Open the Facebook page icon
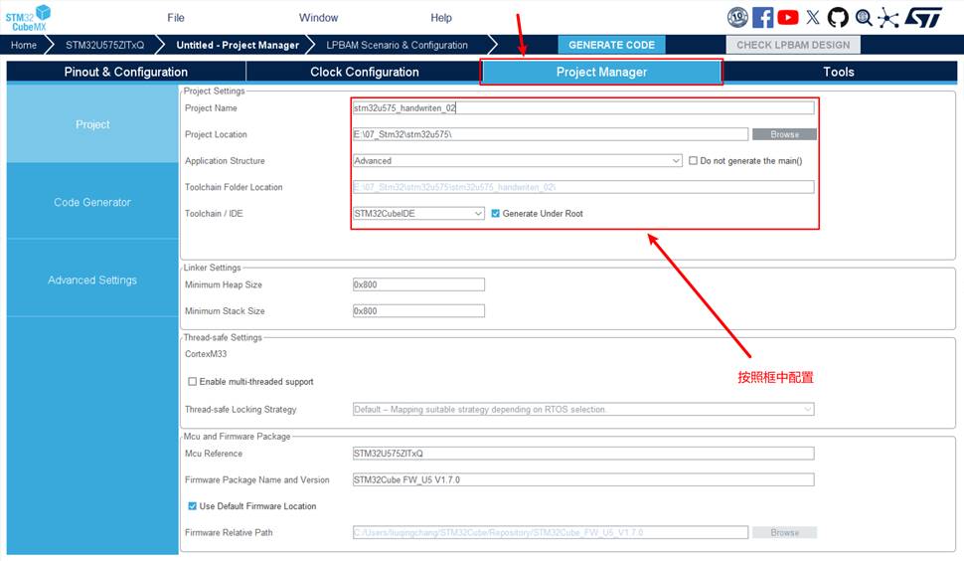 (x=762, y=17)
